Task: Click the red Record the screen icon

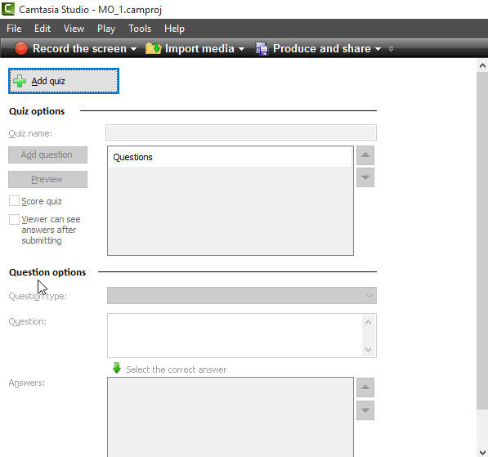Action: 21,48
